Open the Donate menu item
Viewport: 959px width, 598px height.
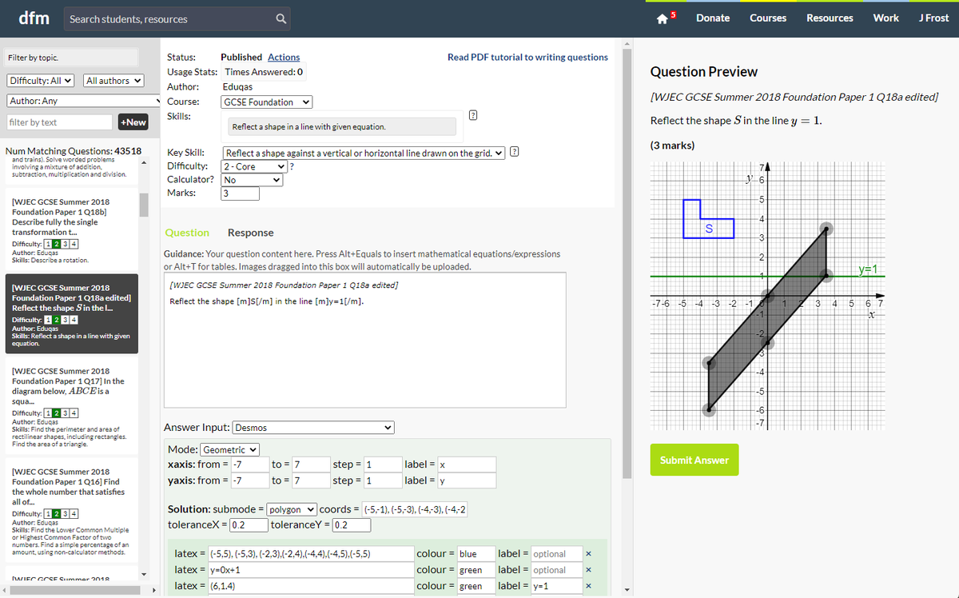[x=713, y=18]
